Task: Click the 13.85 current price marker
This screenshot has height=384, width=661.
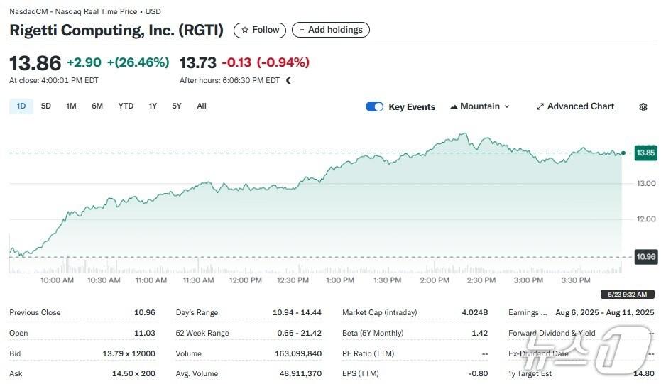Action: (645, 153)
